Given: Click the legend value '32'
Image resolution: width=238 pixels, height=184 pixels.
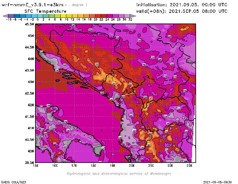Looking at the screenshot, I should click(130, 19).
